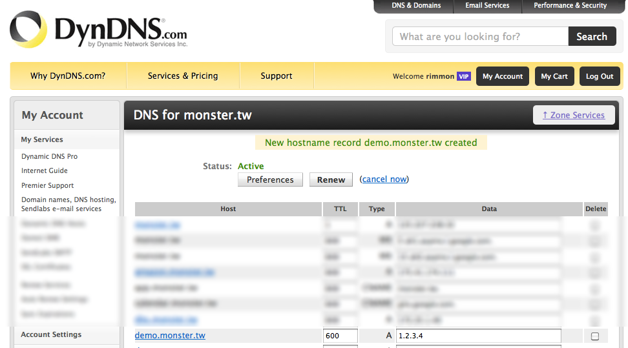Click the DNS for monster.tw heading
The height and width of the screenshot is (348, 628).
pos(193,115)
